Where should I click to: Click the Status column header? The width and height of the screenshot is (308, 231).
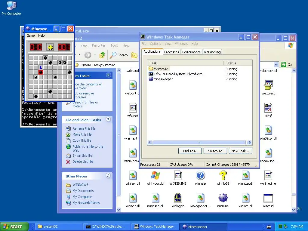click(x=238, y=63)
